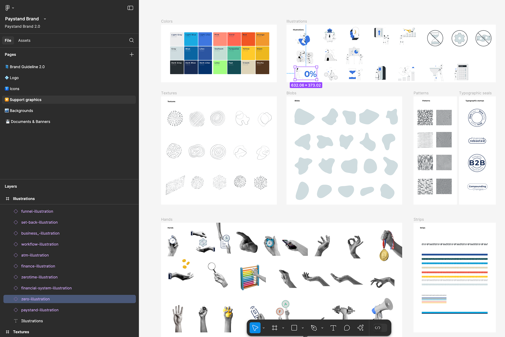Select the Frame tool
The width and height of the screenshot is (505, 337).
[275, 328]
